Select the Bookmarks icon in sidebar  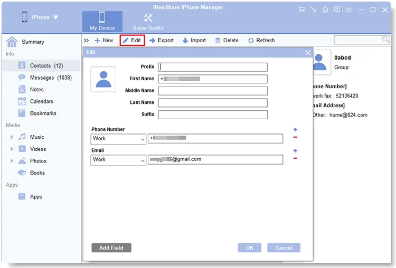22,113
